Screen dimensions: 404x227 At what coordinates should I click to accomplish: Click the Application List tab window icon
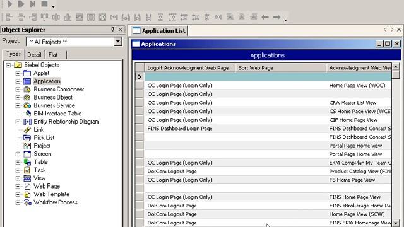click(136, 31)
